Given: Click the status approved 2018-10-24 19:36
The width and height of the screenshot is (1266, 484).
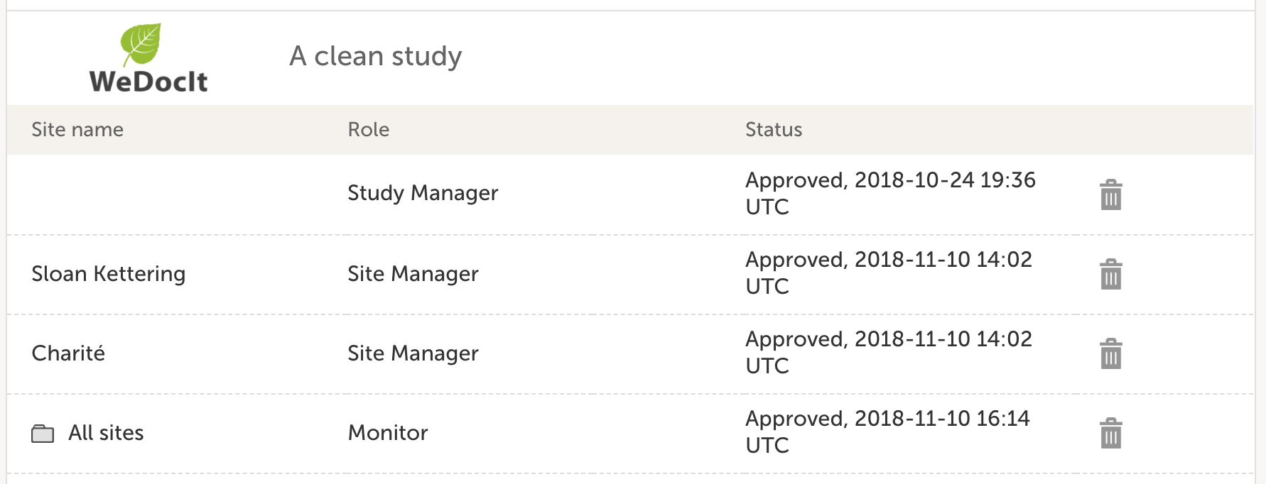Looking at the screenshot, I should pos(889,193).
